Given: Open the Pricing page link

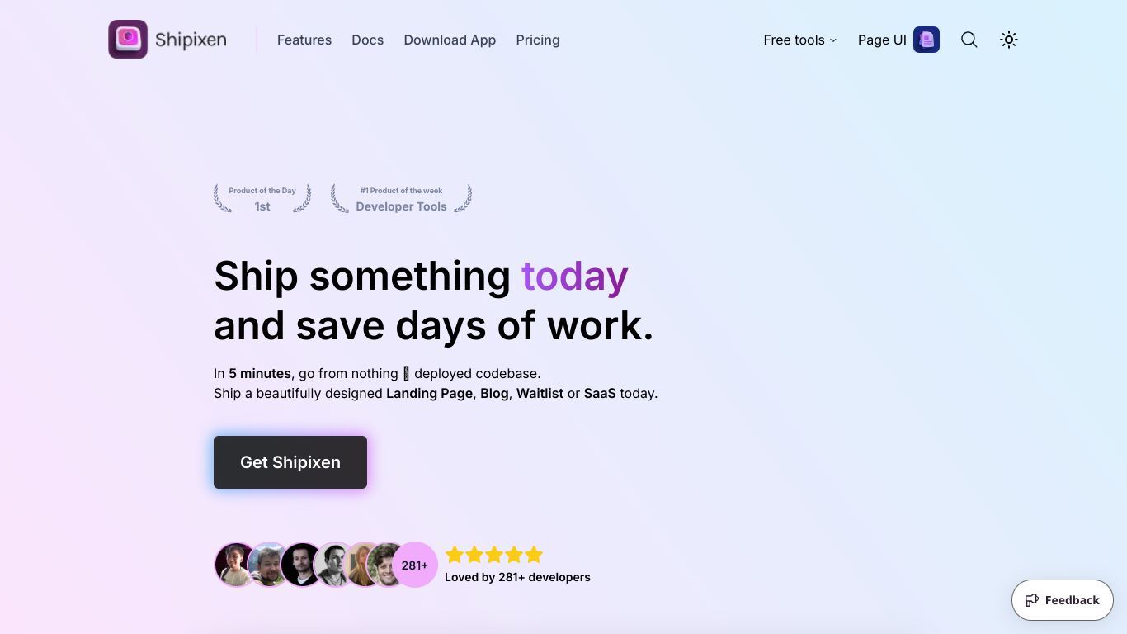Looking at the screenshot, I should coord(538,40).
